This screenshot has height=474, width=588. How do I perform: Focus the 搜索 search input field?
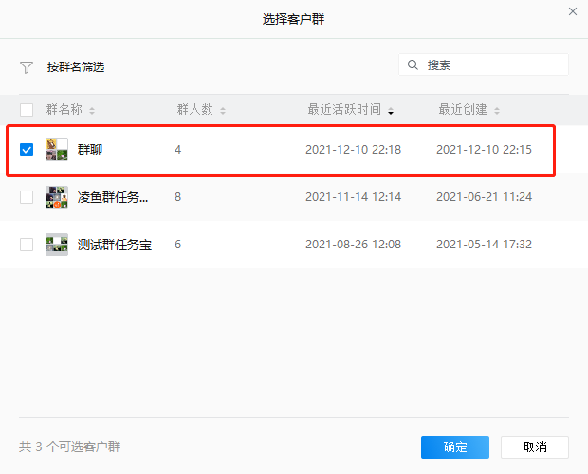(x=493, y=65)
